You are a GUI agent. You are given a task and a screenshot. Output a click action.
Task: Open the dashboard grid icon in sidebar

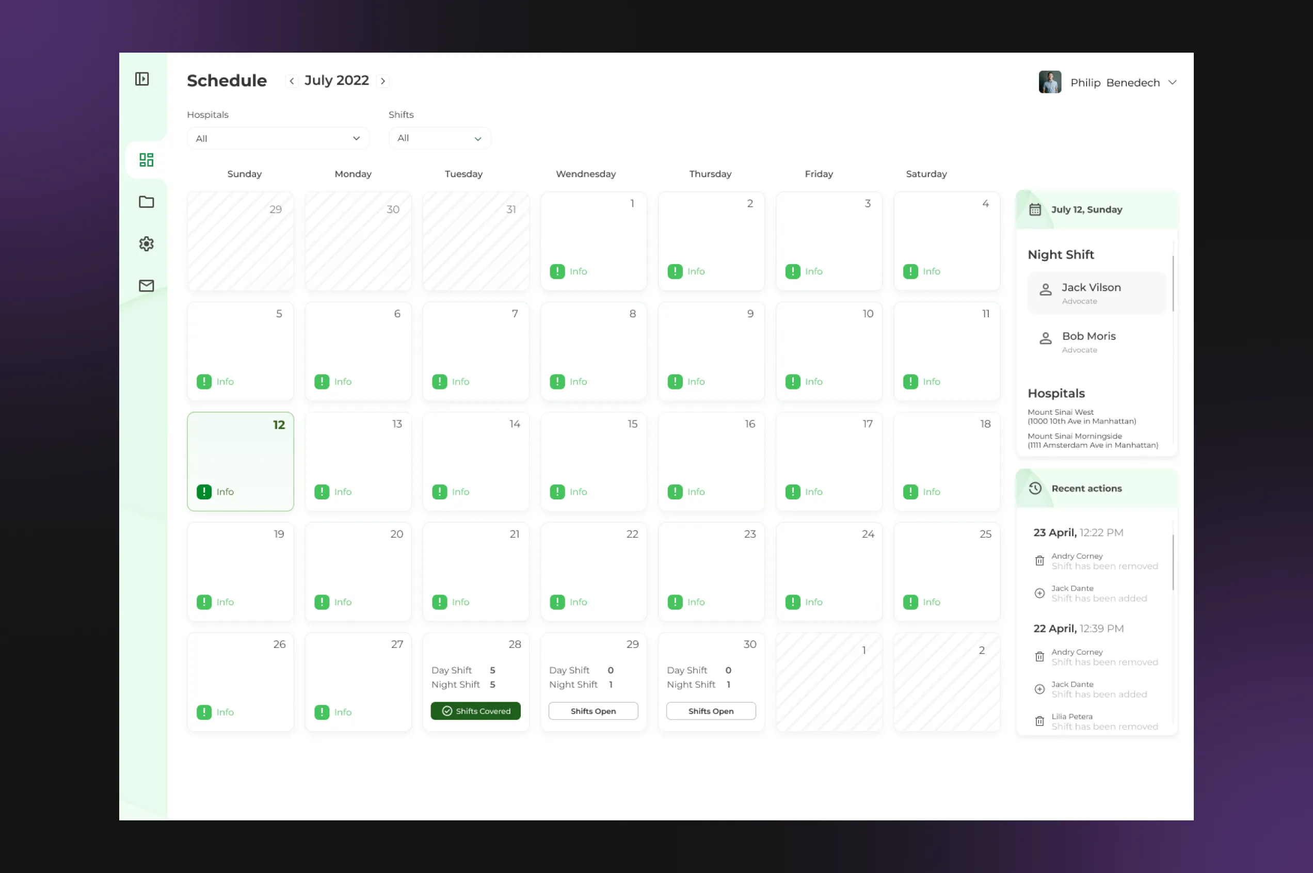[146, 160]
